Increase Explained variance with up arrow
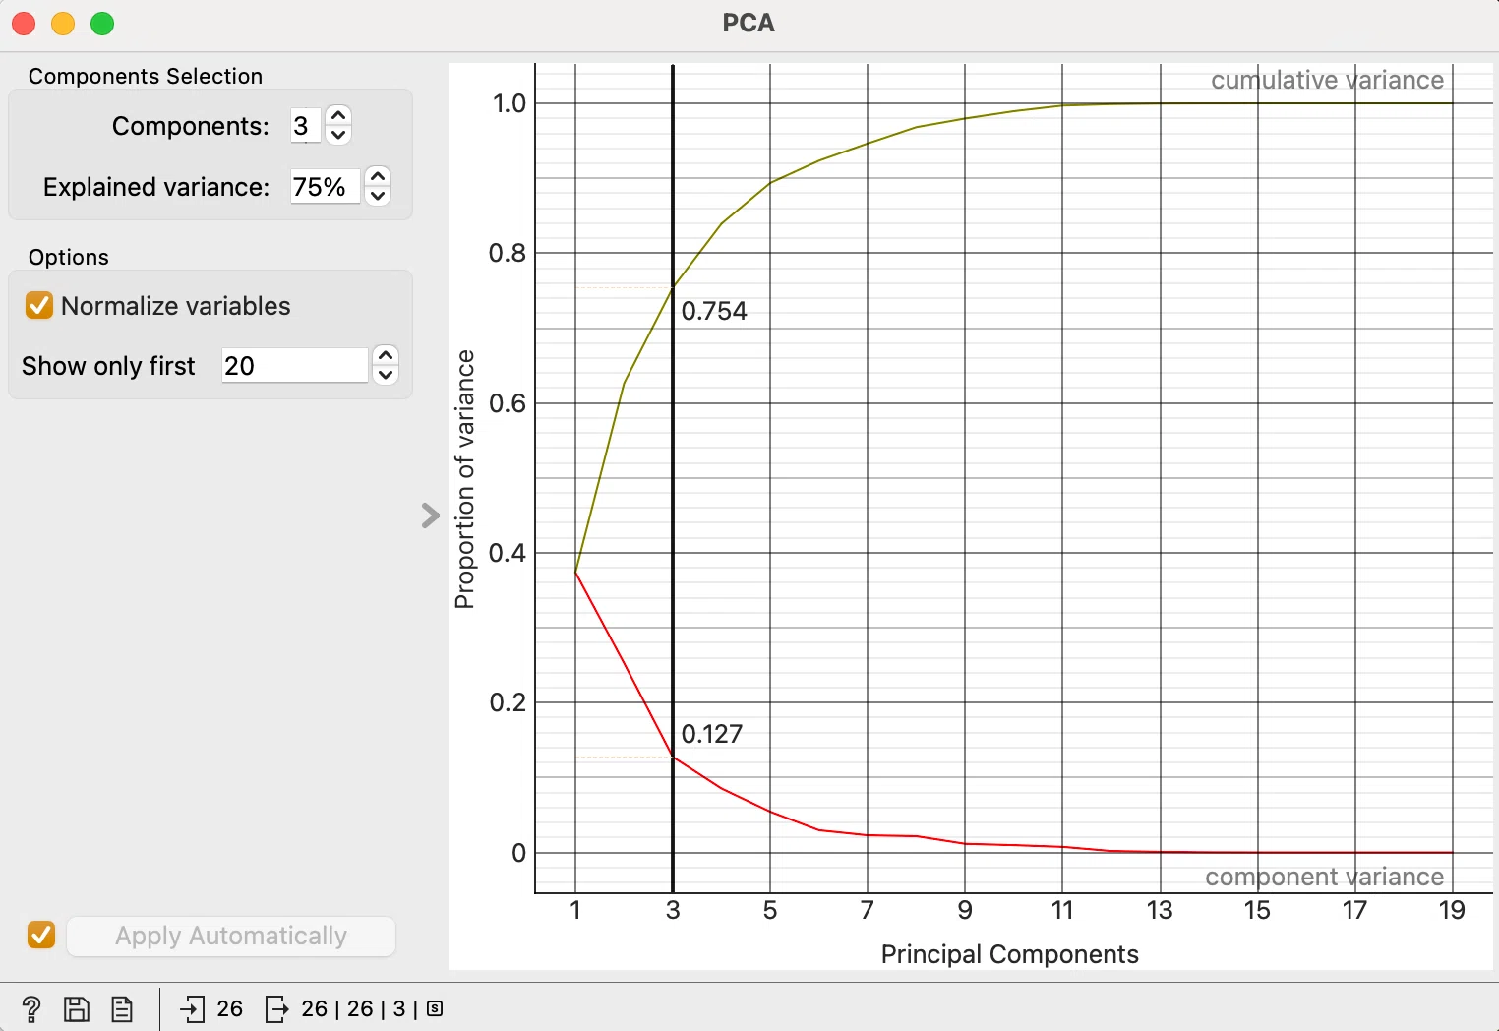 (378, 176)
